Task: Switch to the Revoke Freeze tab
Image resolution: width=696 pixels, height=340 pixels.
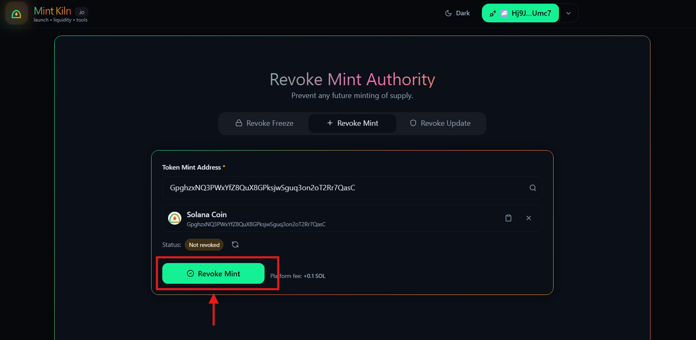Action: tap(264, 123)
